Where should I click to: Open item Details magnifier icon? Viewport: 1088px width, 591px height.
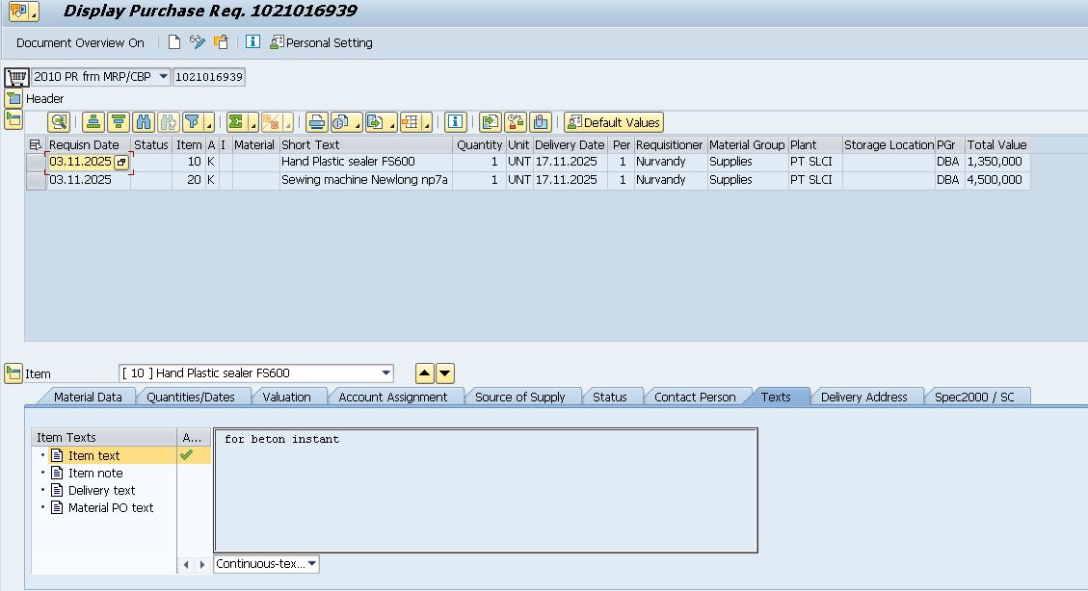[x=60, y=122]
